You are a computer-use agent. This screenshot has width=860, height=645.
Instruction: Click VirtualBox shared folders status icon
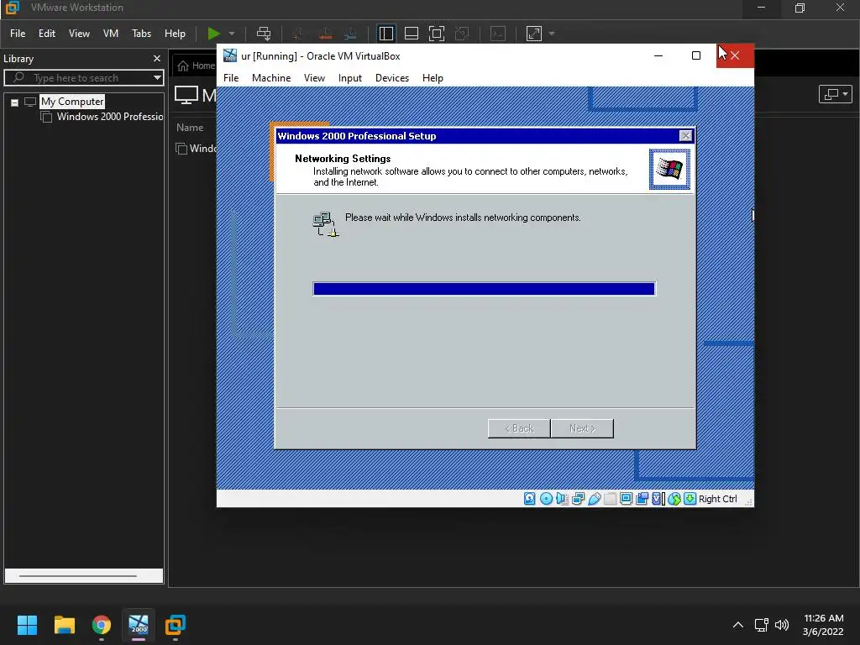coord(610,499)
